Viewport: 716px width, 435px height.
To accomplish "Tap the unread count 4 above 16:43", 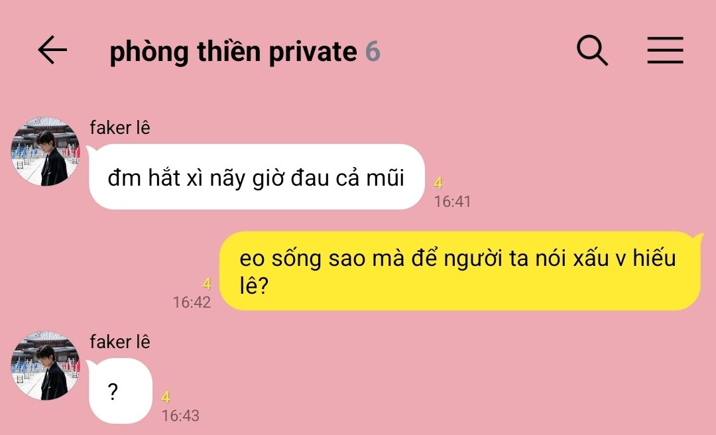I will 166,397.
